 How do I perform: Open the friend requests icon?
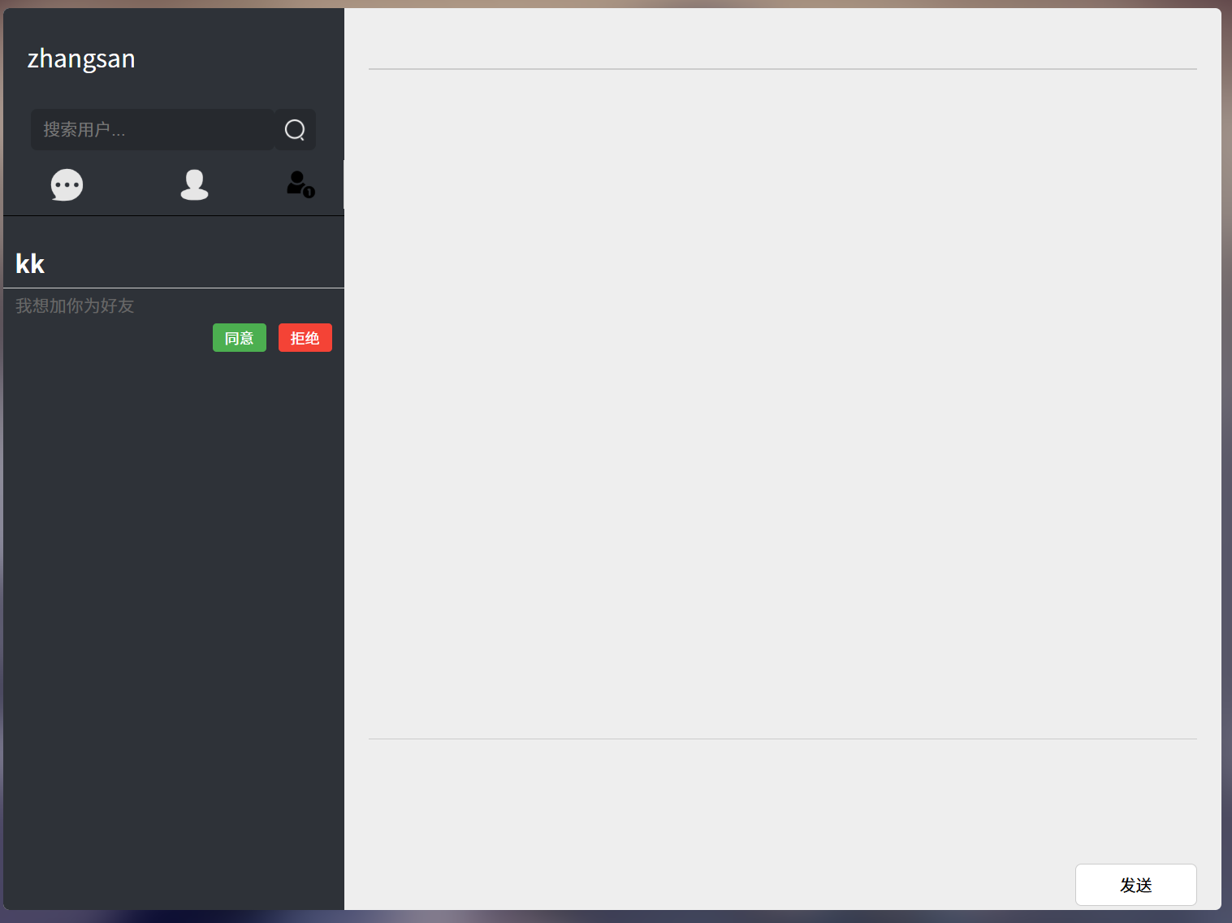pyautogui.click(x=300, y=184)
